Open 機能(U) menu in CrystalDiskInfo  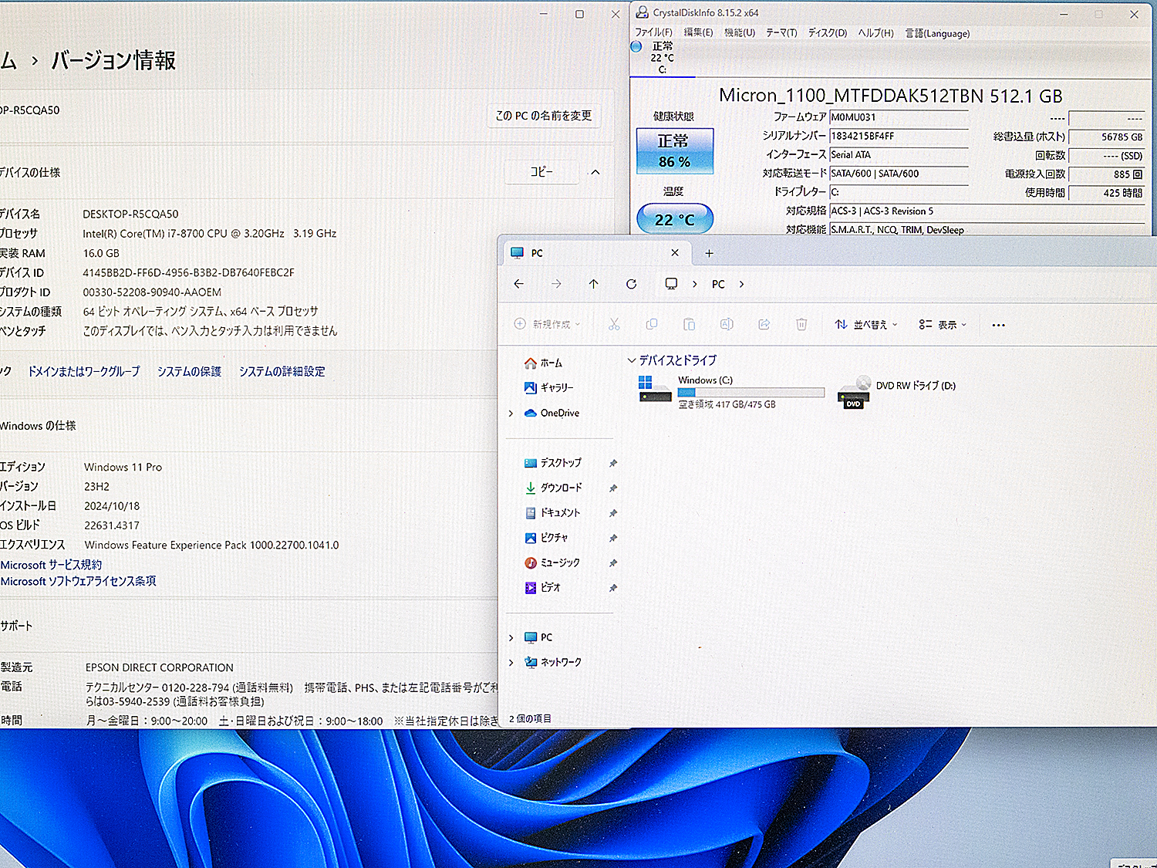tap(740, 32)
